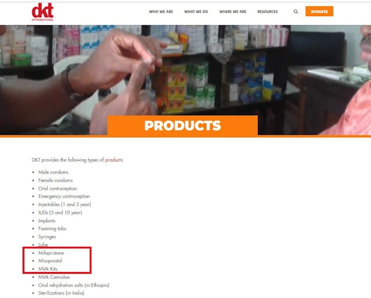Click the MVA Cannulae list entry

click(54, 277)
